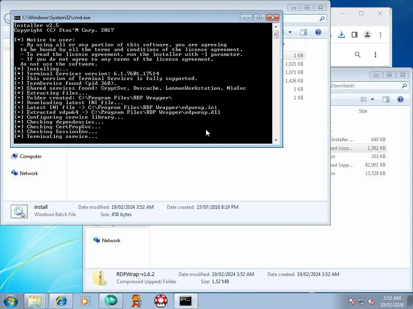Open the page's three-dot options menu

[x=375, y=55]
